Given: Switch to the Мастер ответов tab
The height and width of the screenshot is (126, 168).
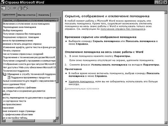Looking at the screenshot, I should [x=26, y=15].
